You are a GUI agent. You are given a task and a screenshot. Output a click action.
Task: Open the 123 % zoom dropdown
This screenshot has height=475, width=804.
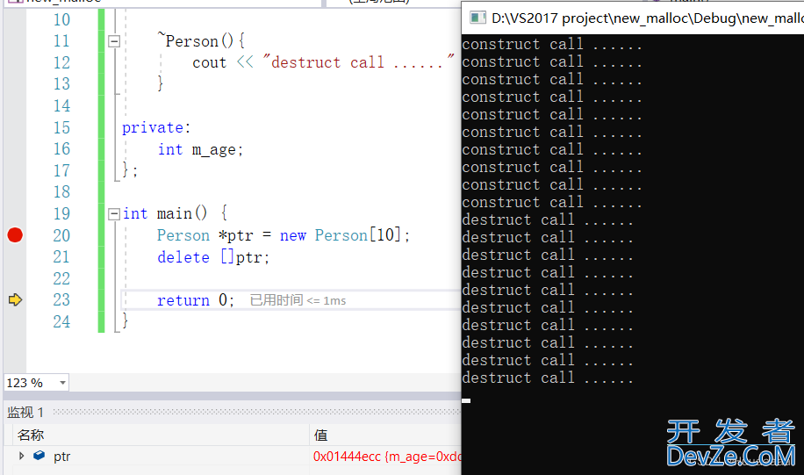[x=62, y=383]
